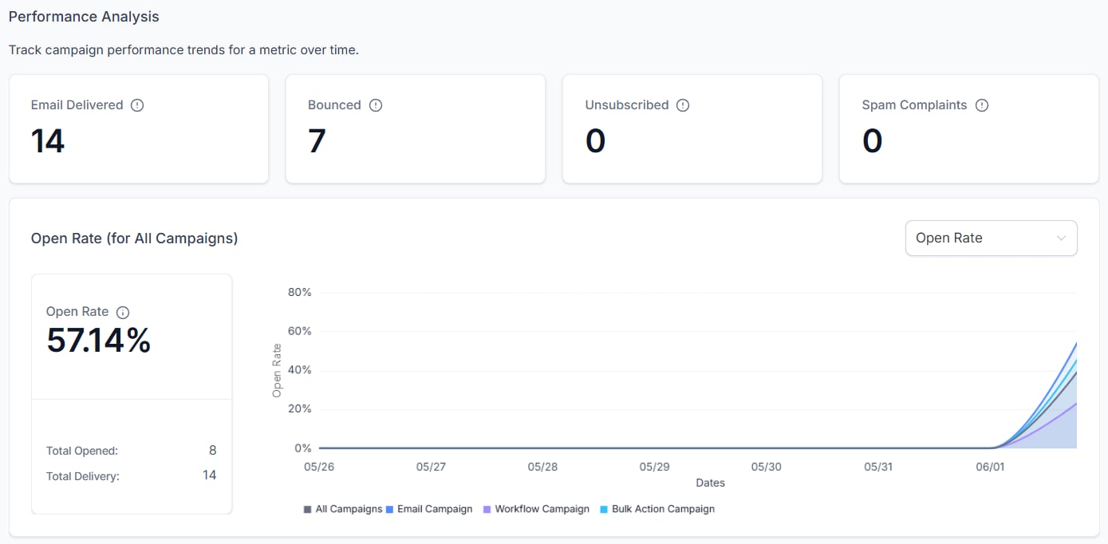This screenshot has width=1108, height=544.
Task: Click the info icon beside Bounced
Action: (376, 105)
